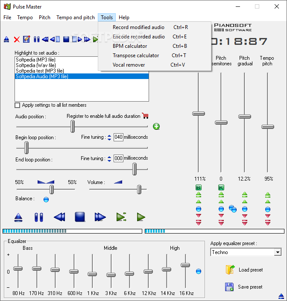Click the Audio position slider thumb

click(x=72, y=126)
